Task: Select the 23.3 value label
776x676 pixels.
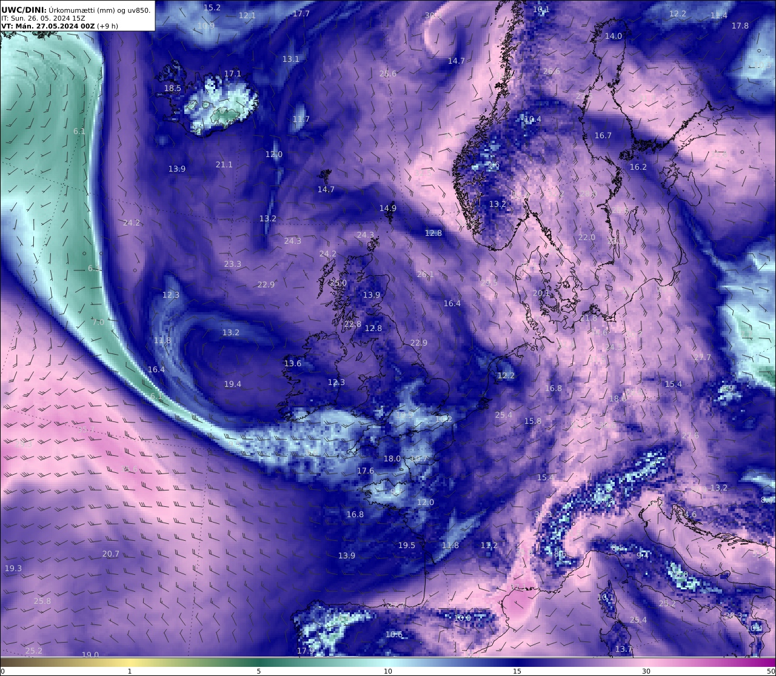Action: click(233, 264)
